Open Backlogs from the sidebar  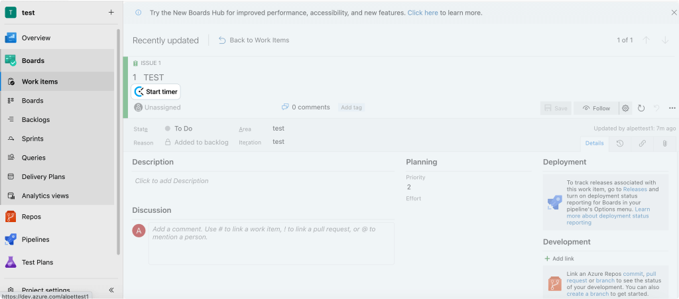point(36,119)
